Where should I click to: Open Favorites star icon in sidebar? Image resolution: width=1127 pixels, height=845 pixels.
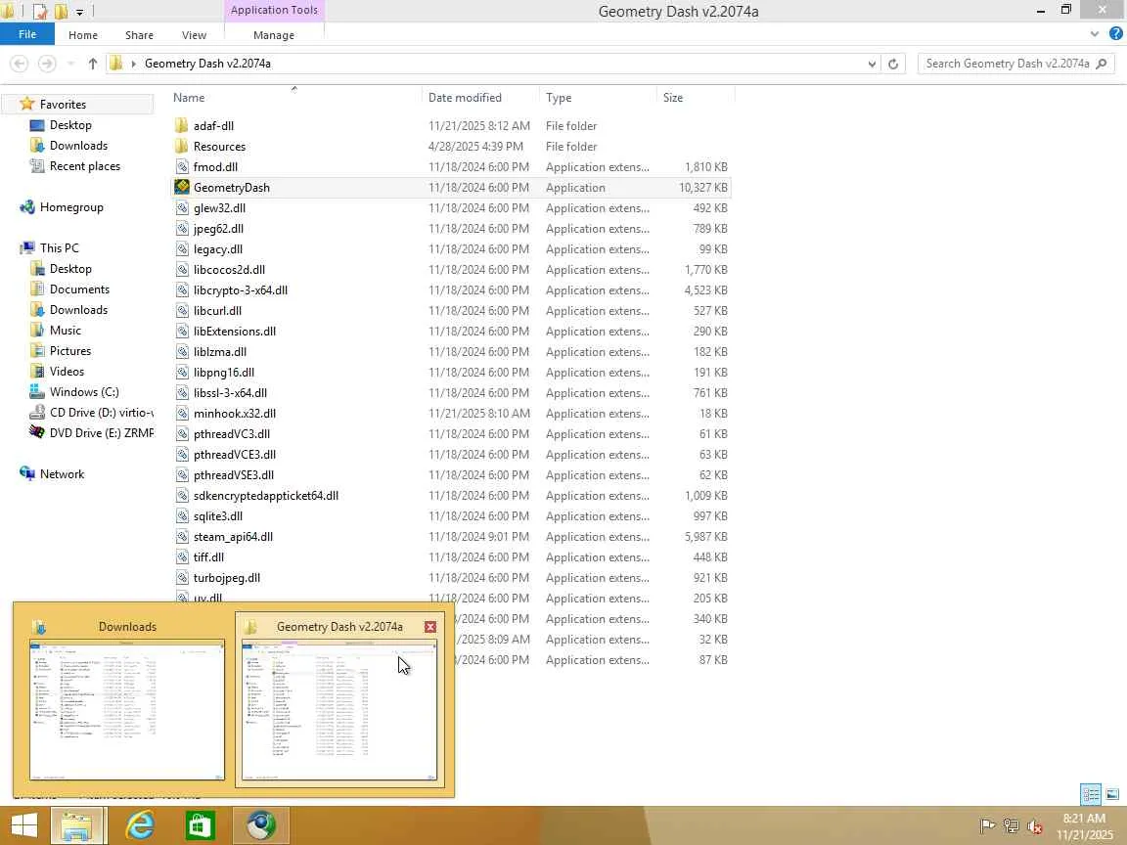click(x=27, y=104)
